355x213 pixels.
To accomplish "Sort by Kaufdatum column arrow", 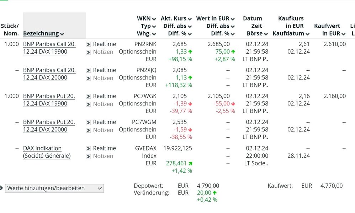I will click(307, 34).
